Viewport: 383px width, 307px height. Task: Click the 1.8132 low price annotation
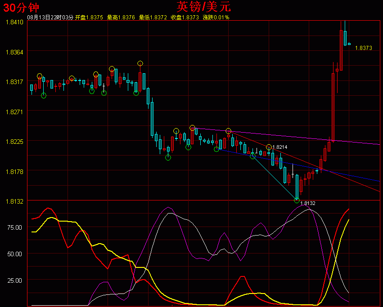click(307, 203)
